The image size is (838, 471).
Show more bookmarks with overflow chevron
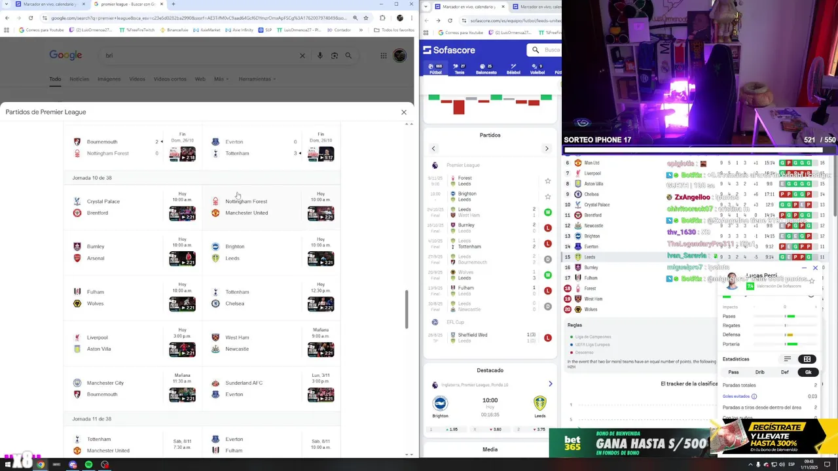point(361,30)
